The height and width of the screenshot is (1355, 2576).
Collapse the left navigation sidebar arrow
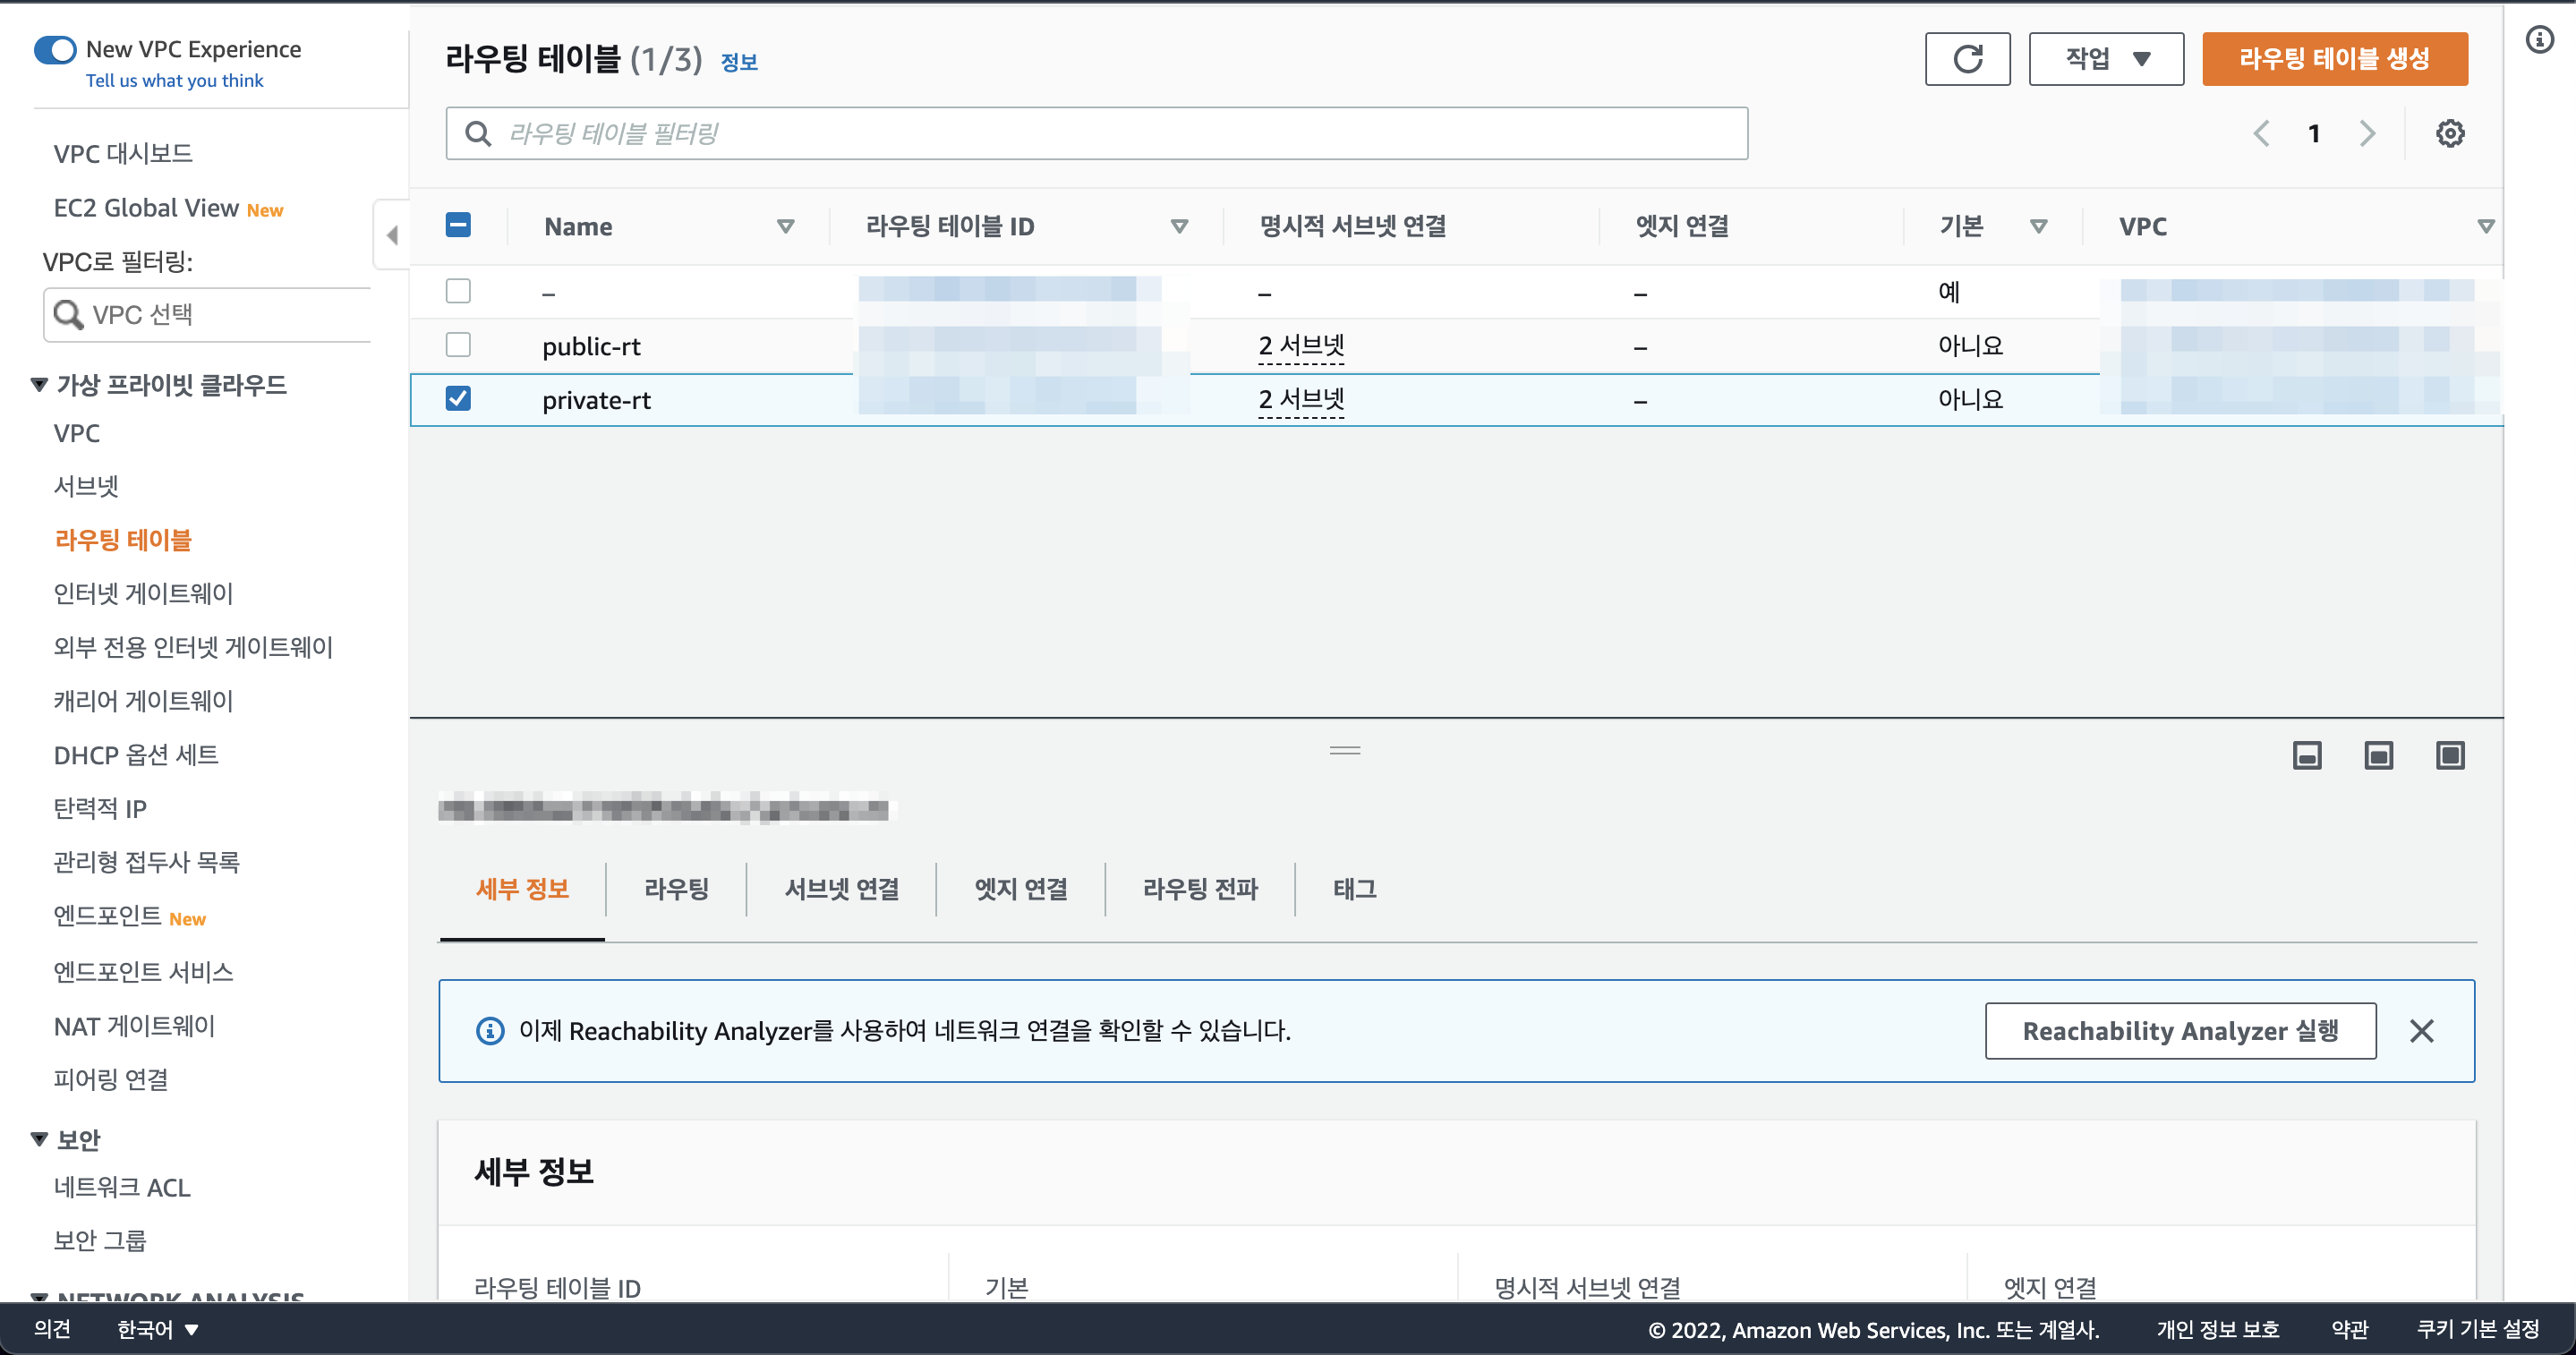coord(392,235)
